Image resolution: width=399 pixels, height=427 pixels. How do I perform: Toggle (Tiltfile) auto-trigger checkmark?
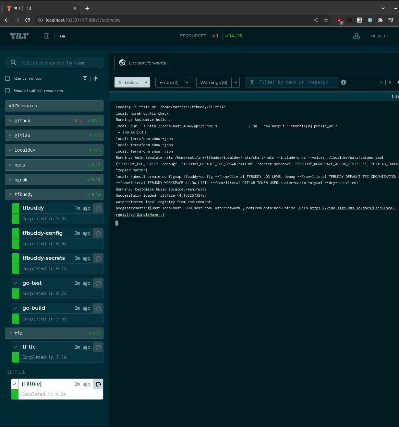click(15, 384)
